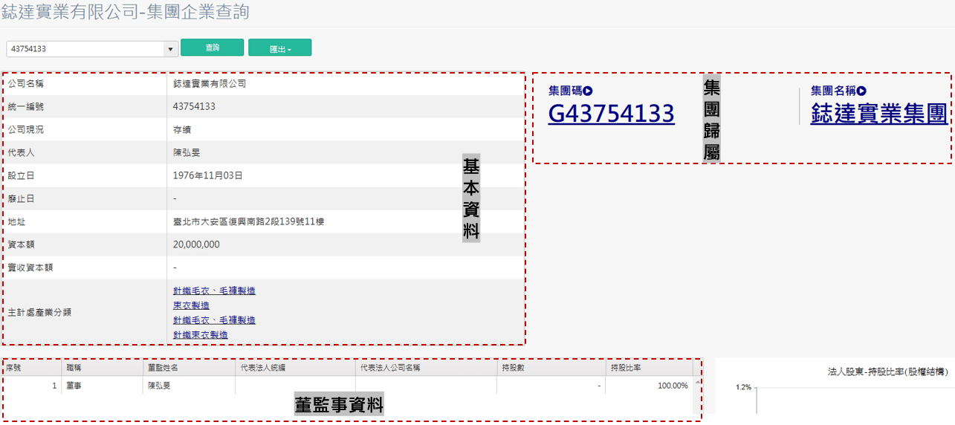Select the 代表法人公司名稱 column header
The height and width of the screenshot is (425, 955).
pyautogui.click(x=425, y=368)
